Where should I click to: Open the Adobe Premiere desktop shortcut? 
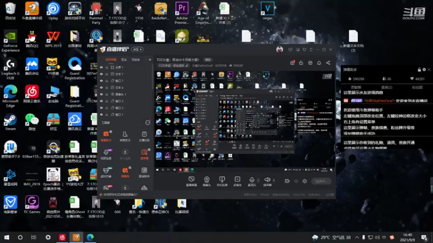[182, 12]
